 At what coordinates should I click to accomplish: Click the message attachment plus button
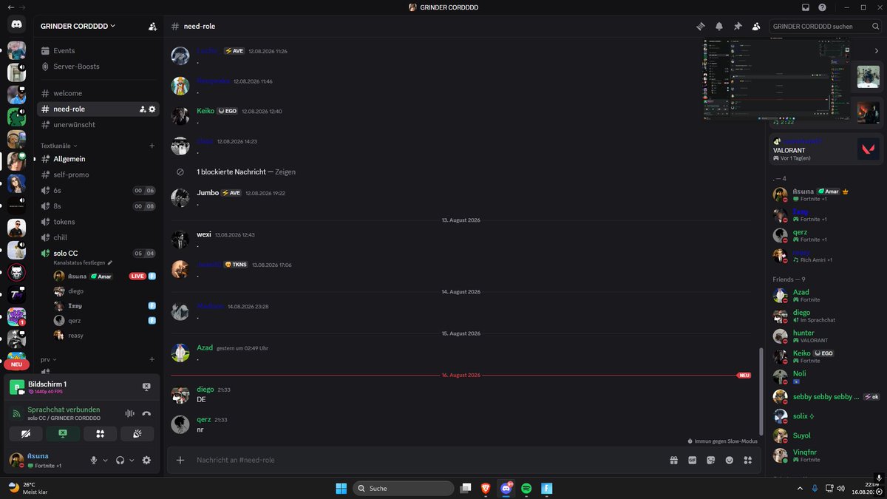coord(180,460)
